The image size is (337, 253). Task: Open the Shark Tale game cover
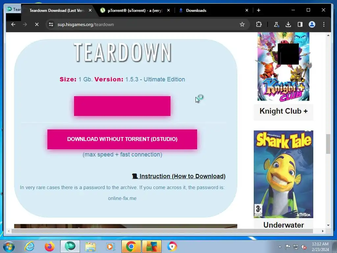283,174
